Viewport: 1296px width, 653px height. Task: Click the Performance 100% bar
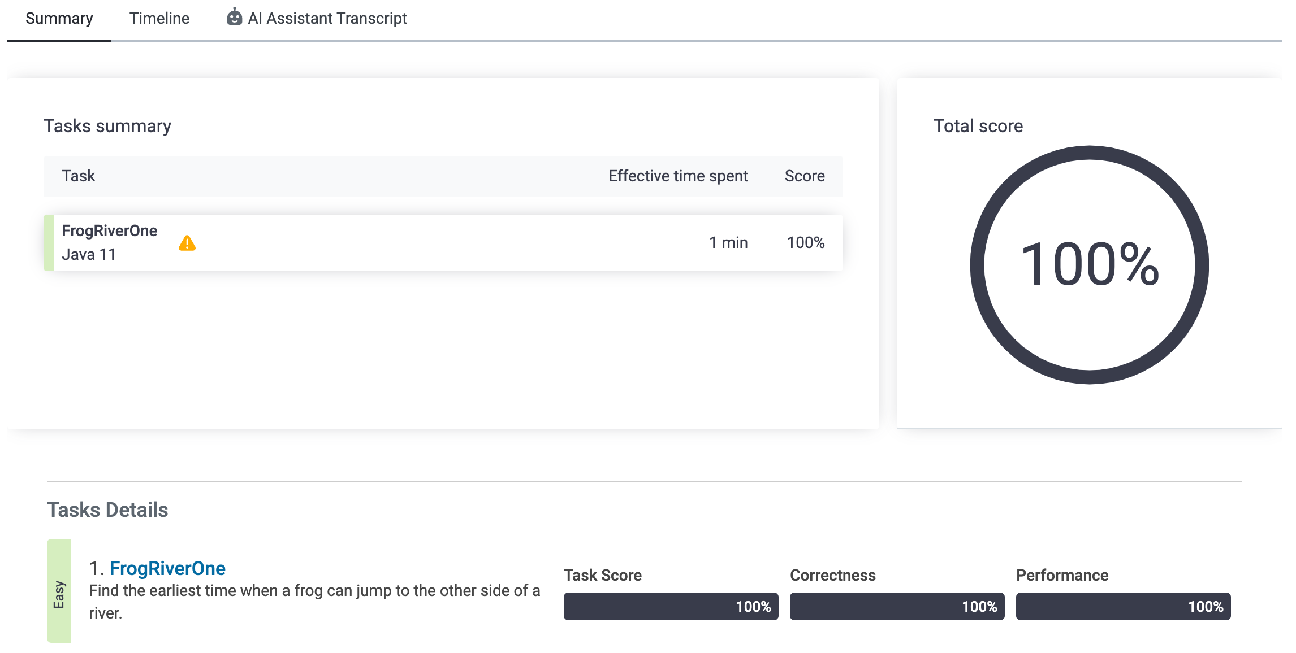pos(1123,607)
